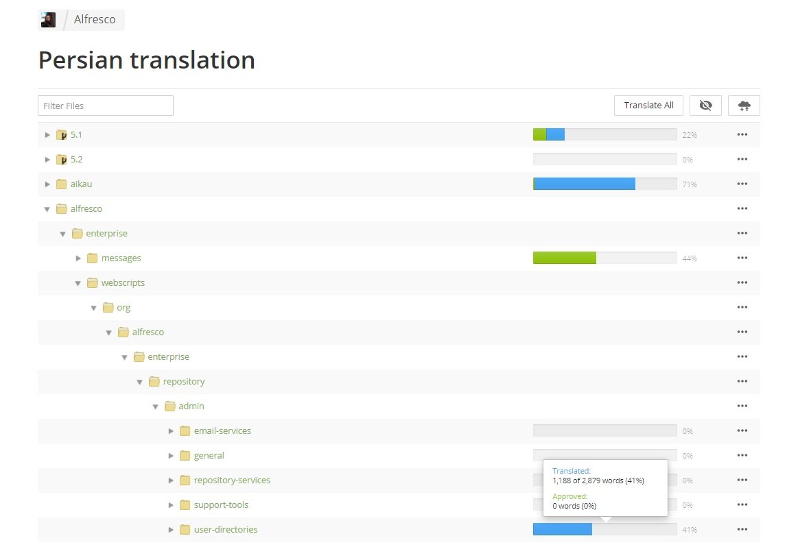This screenshot has height=547, width=787.
Task: Open the 5.1 branch link
Action: pyautogui.click(x=76, y=134)
